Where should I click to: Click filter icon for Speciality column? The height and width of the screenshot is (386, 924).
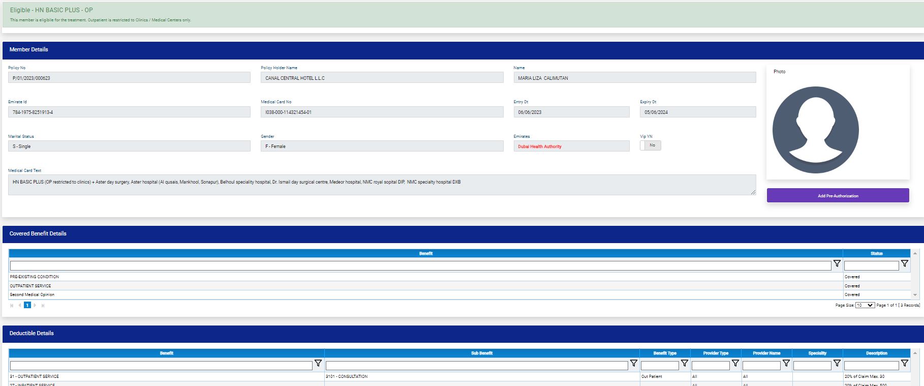(x=837, y=364)
